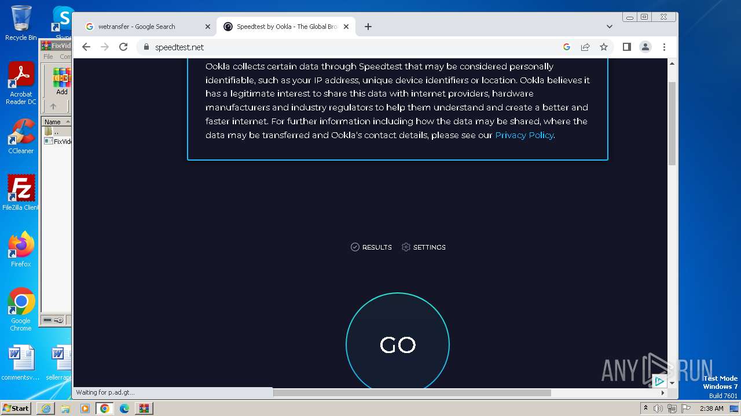Click the Google icon in address bar
741x416 pixels.
pos(567,47)
